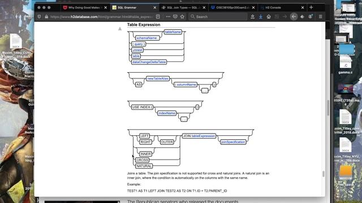This screenshot has height=203, width=362.
Task: Toggle reader view icon in address bar
Action: [158, 16]
